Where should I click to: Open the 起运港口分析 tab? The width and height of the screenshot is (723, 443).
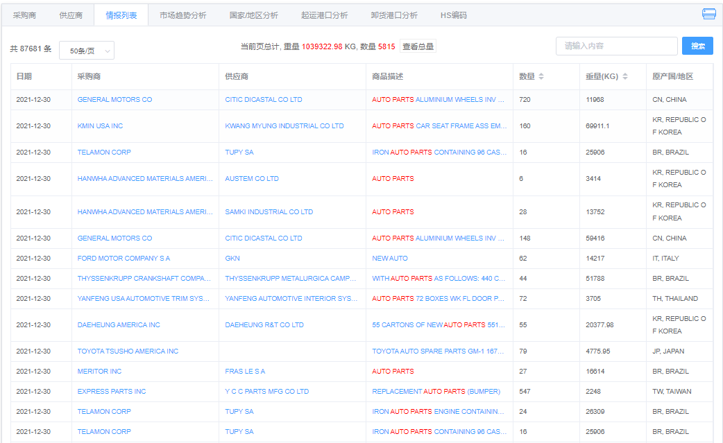[x=325, y=15]
